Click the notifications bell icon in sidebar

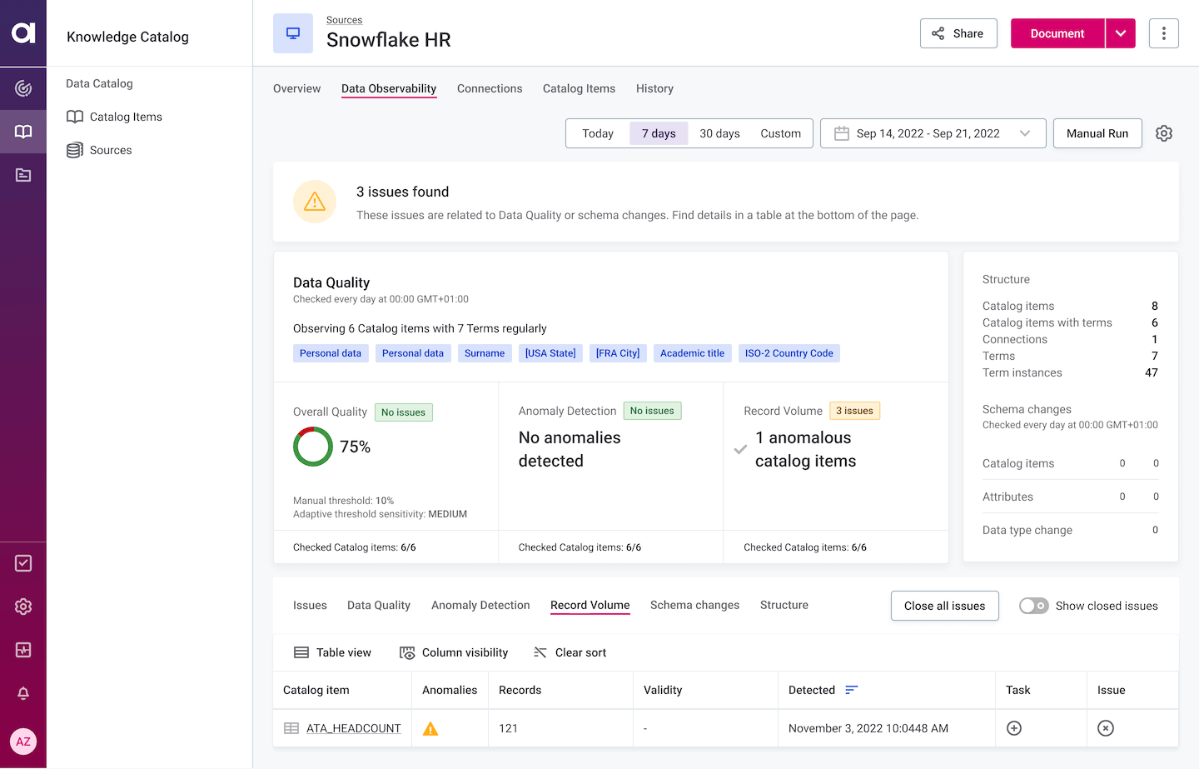tap(23, 693)
